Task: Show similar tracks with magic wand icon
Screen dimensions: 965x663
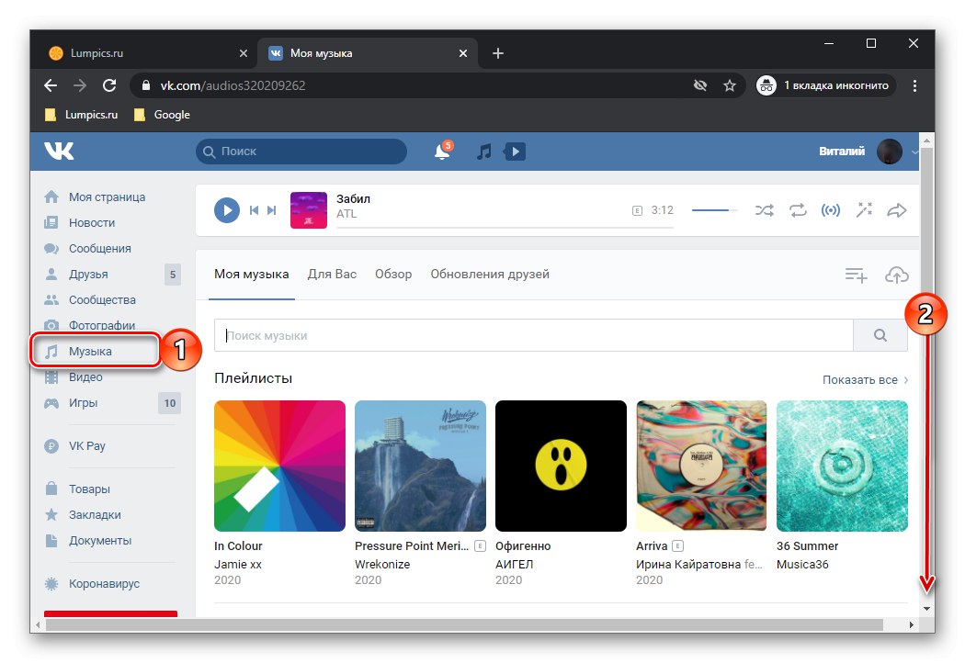Action: tap(864, 210)
